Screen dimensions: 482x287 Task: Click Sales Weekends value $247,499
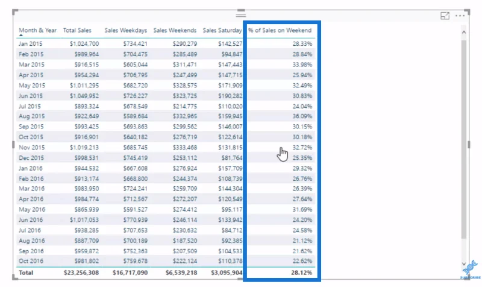[185, 75]
